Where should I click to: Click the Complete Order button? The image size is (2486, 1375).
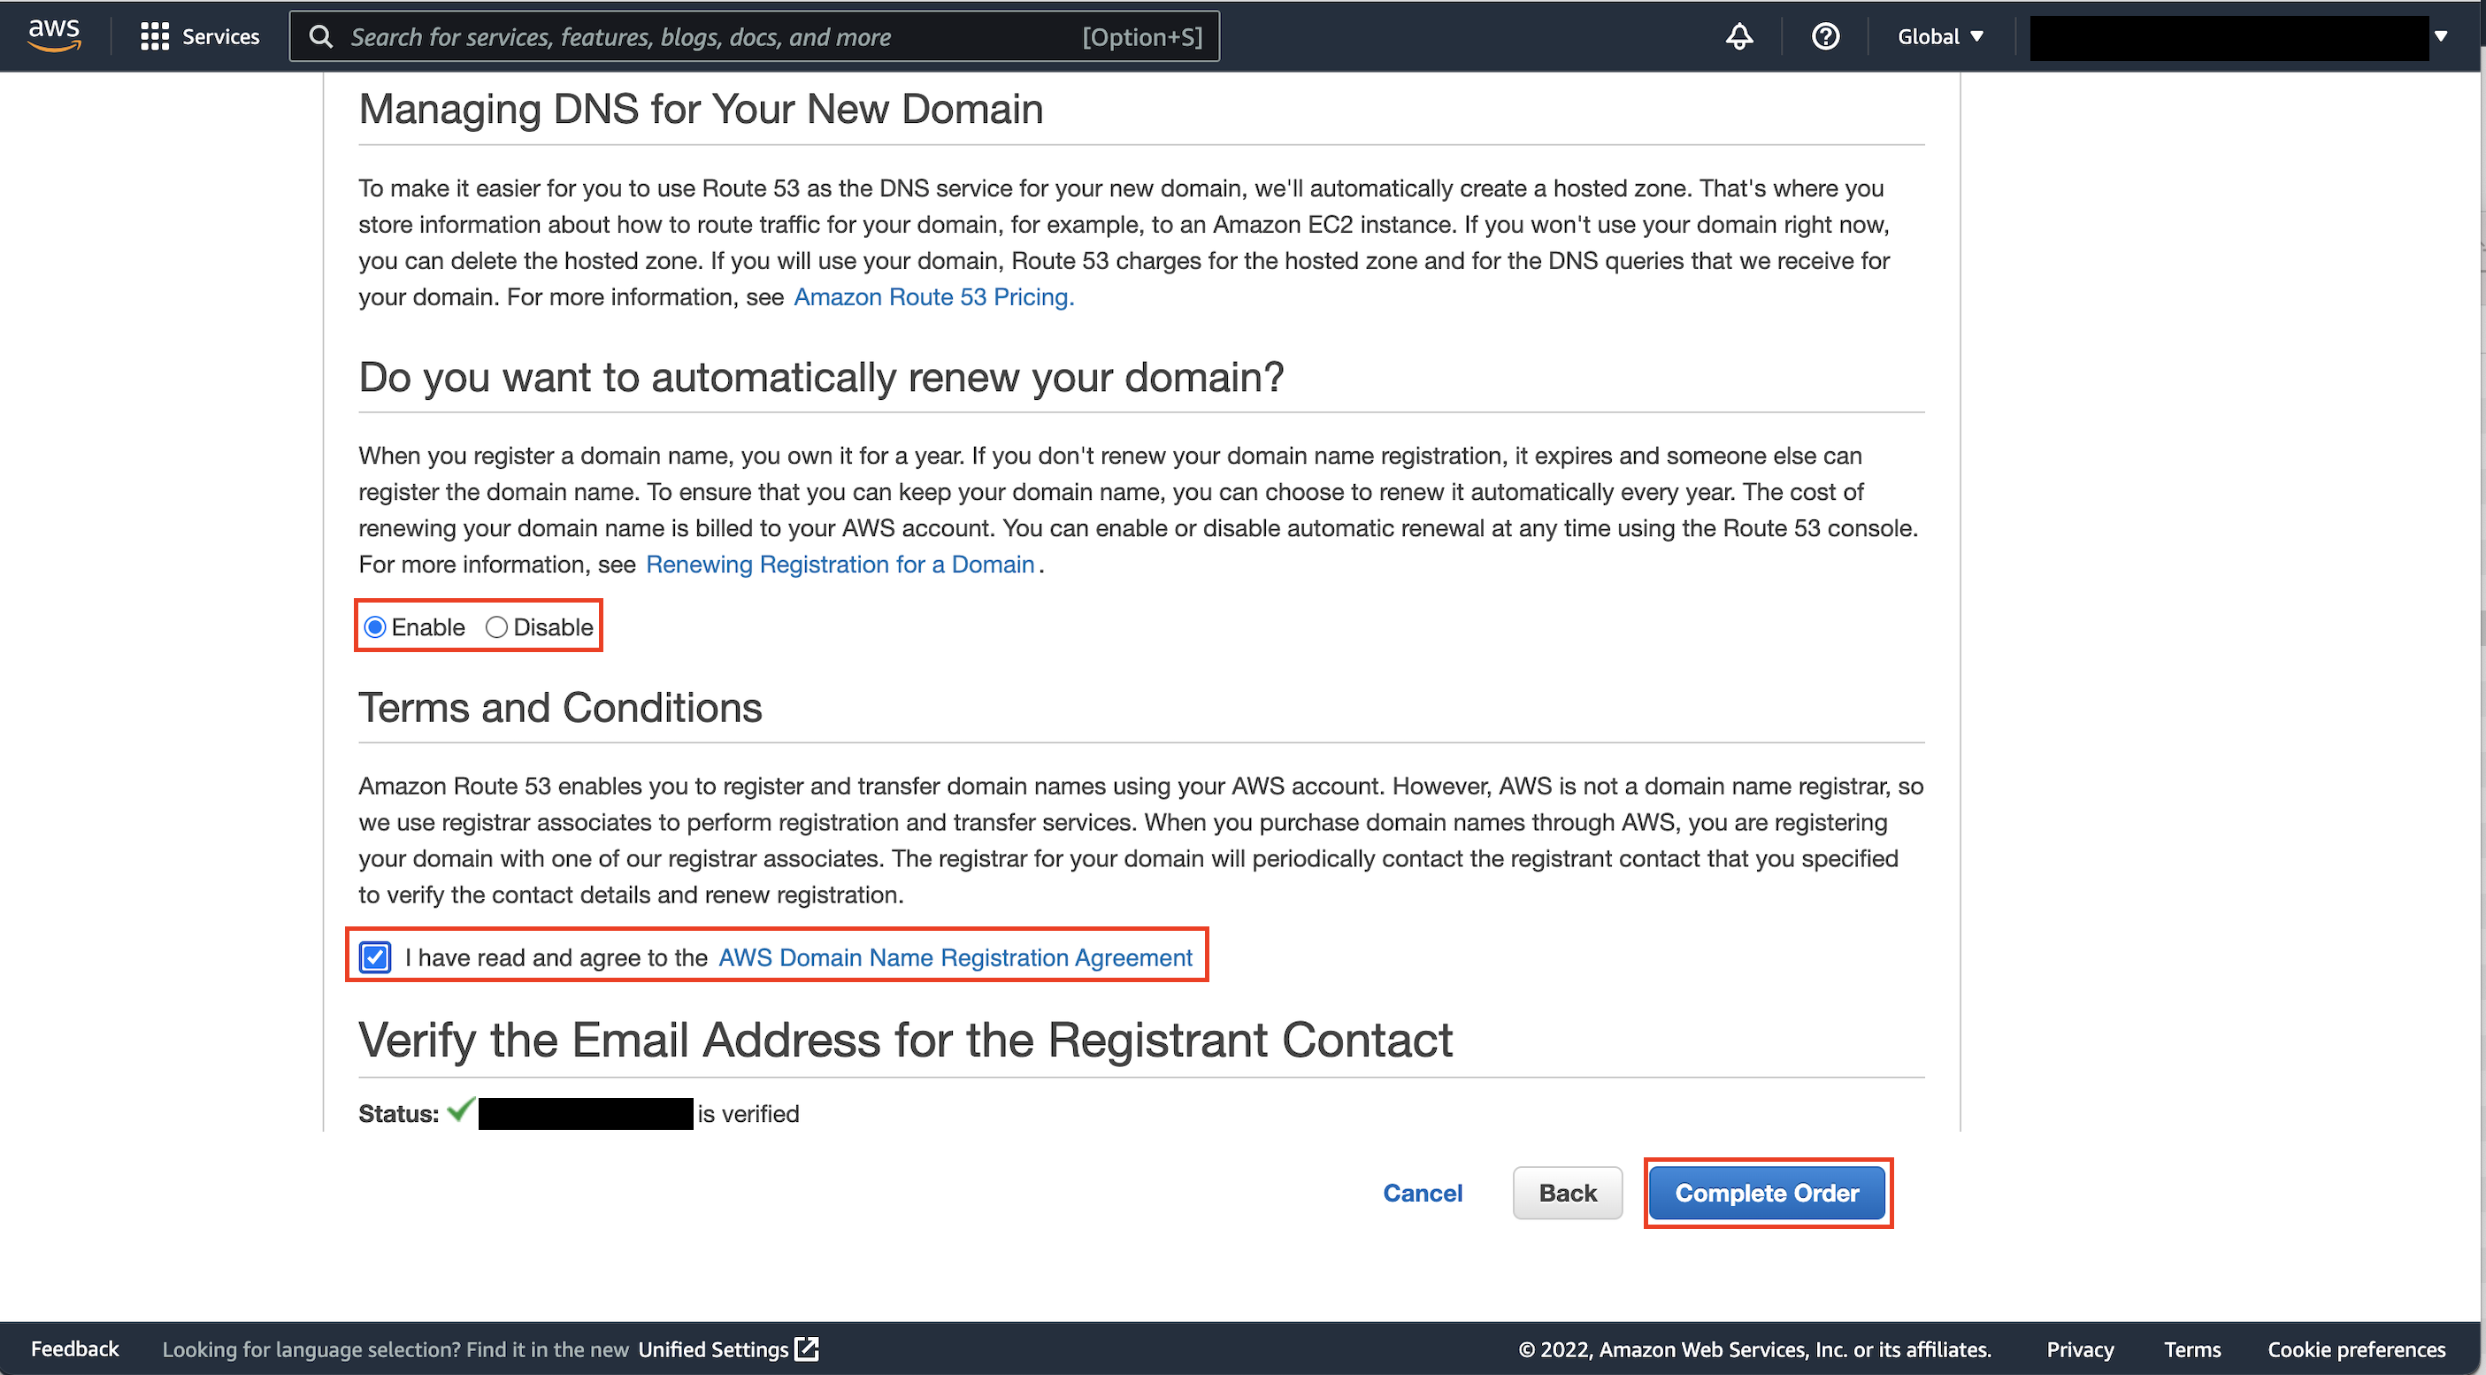coord(1766,1193)
